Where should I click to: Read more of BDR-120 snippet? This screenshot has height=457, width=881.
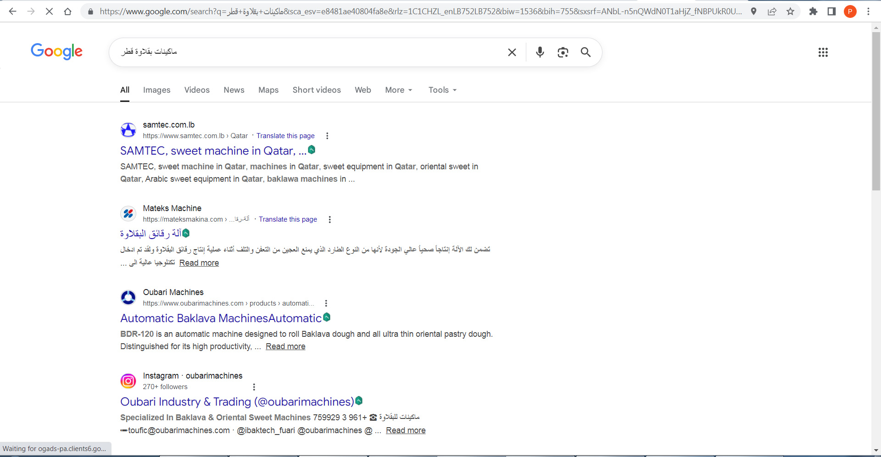285,346
